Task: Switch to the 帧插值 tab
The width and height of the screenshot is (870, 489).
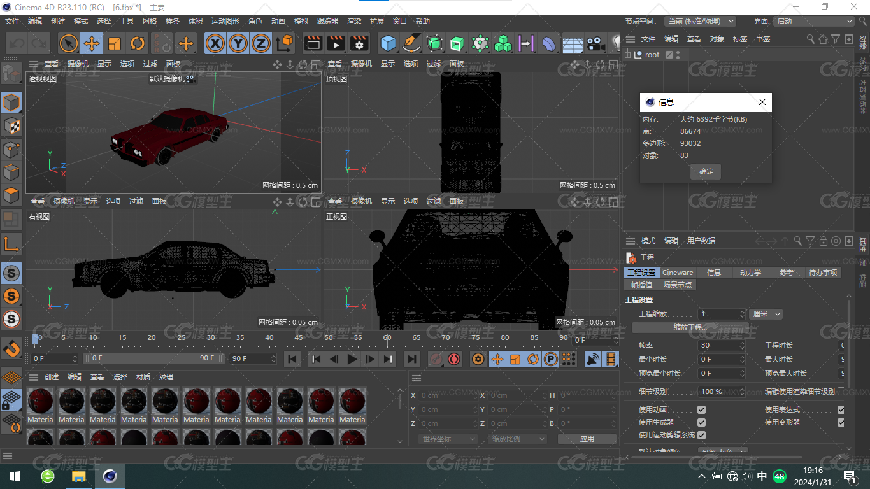Action: [641, 285]
